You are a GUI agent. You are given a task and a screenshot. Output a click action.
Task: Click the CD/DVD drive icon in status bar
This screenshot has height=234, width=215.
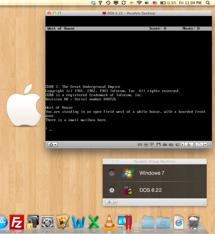[146, 145]
